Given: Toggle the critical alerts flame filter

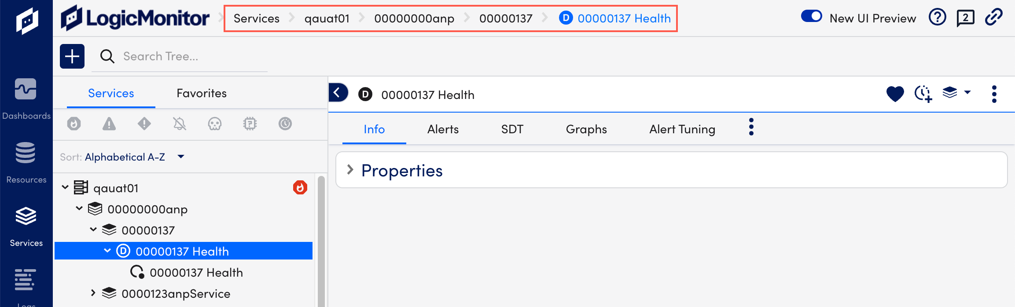Looking at the screenshot, I should 74,124.
